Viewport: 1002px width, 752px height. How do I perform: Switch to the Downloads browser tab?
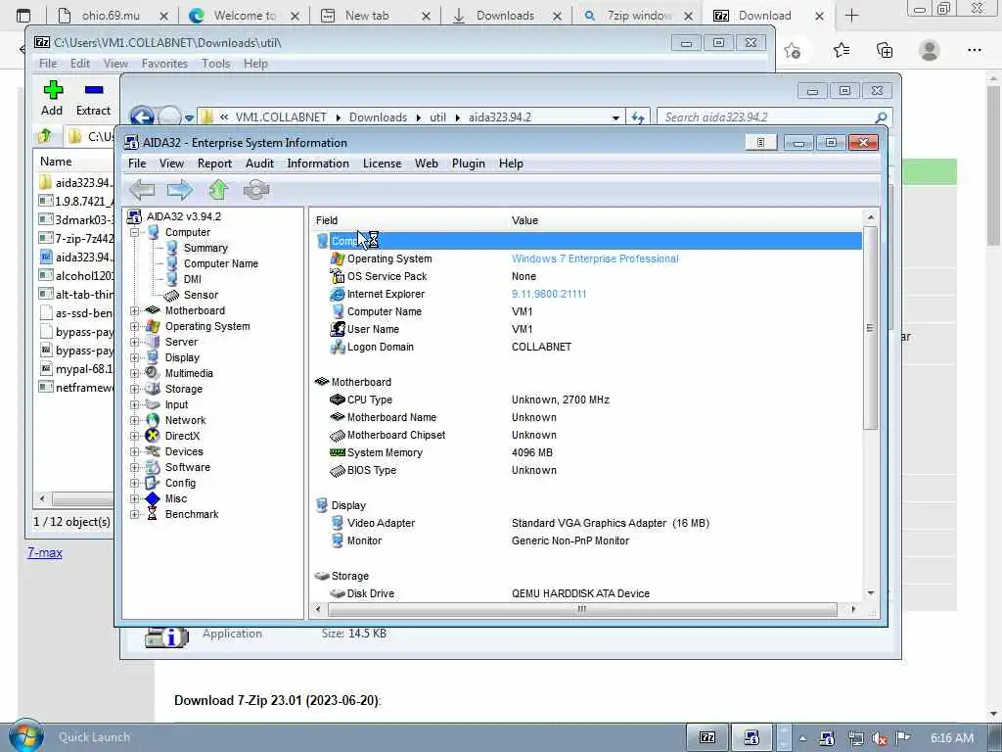click(505, 16)
